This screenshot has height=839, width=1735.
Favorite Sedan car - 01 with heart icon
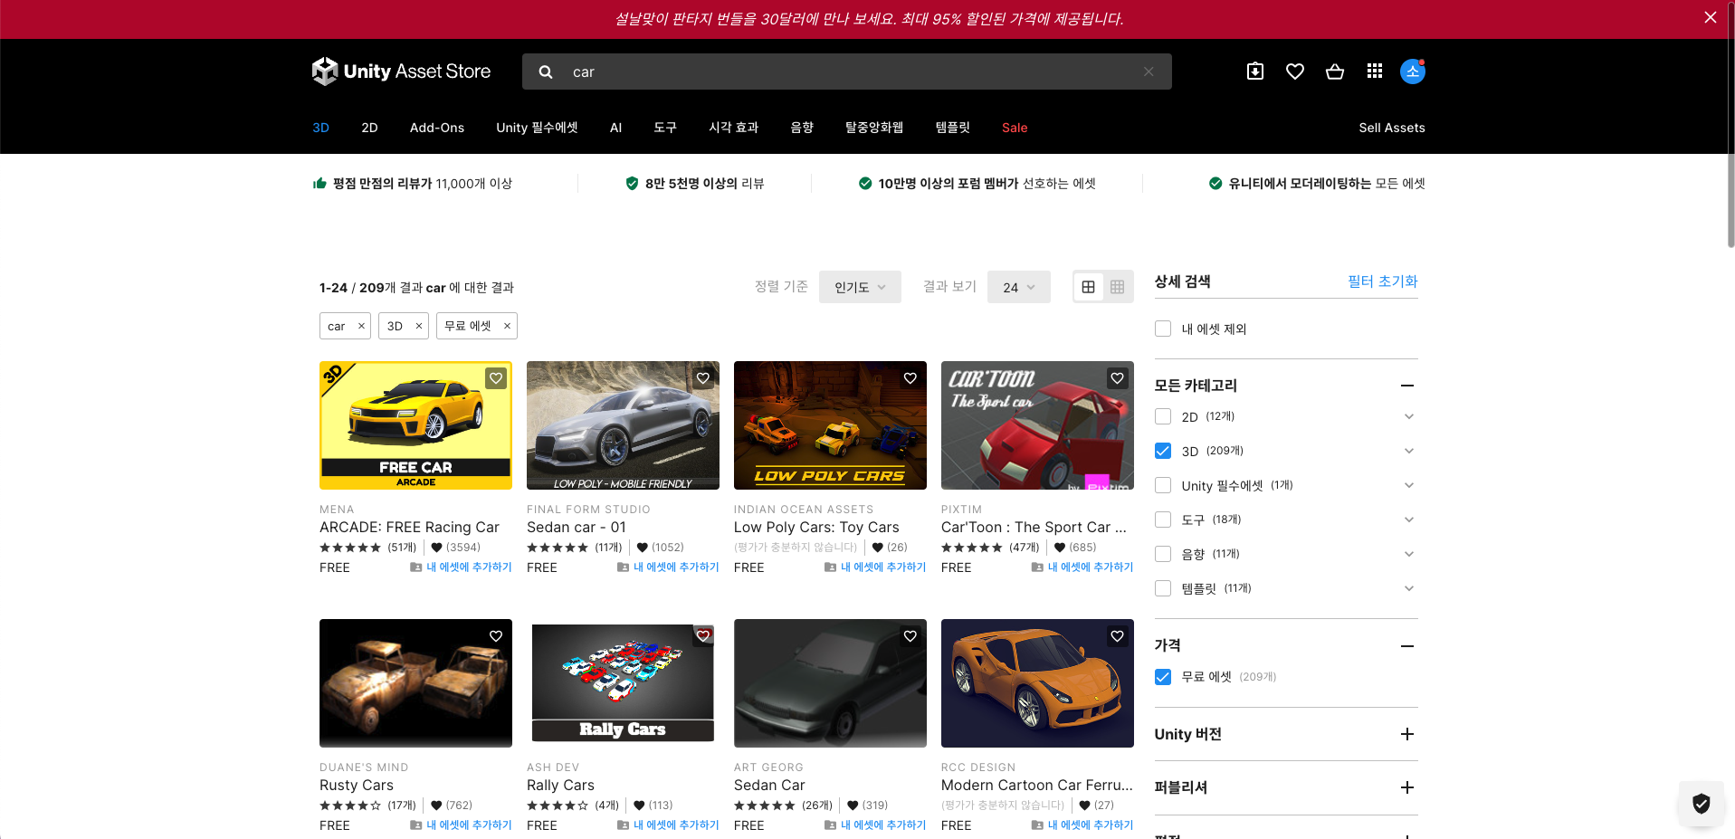coord(703,378)
